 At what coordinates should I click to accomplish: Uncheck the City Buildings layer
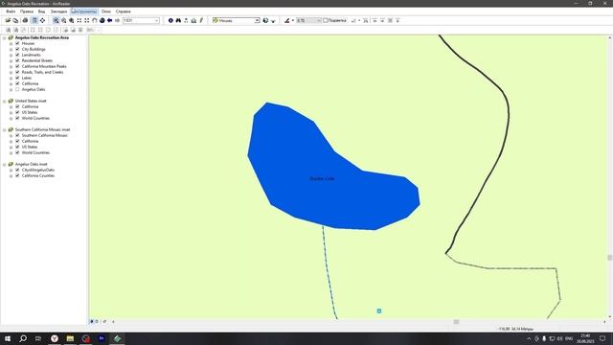[17, 49]
